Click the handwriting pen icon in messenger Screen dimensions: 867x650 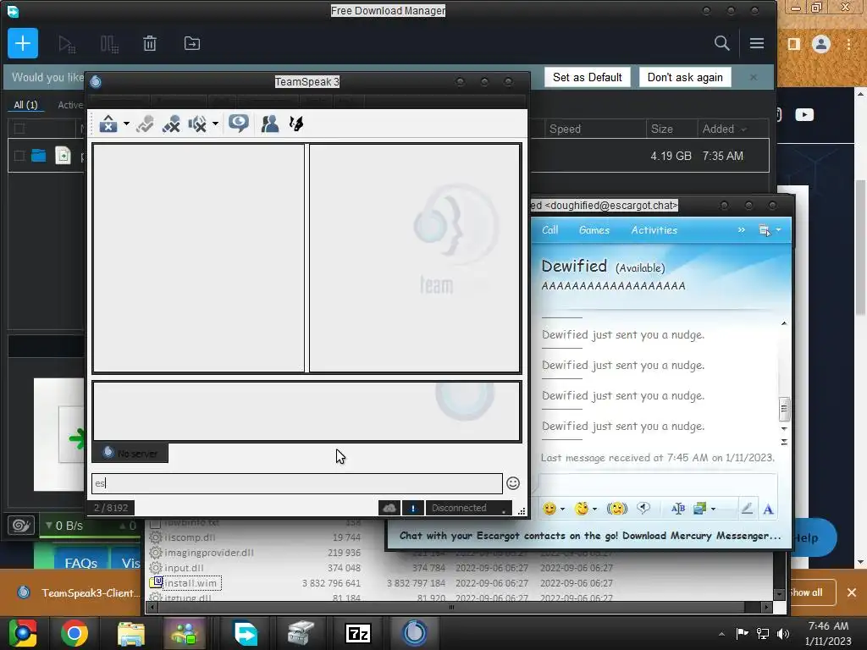[747, 509]
